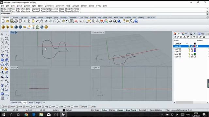
Task: Open the Top viewport dropdown arrow
Action: pyautogui.click(x=16, y=32)
